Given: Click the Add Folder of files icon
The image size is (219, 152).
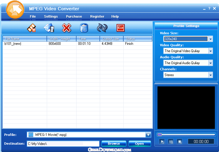Looking at the screenshot, I should tap(49, 28).
